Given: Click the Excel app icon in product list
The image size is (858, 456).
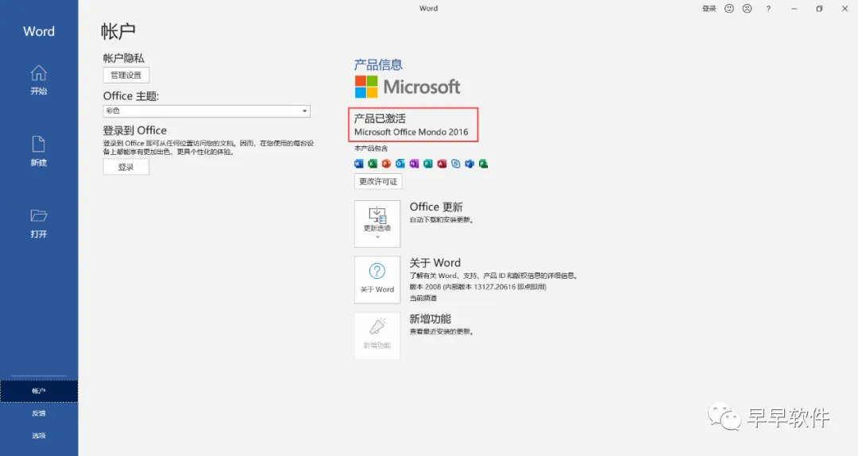Looking at the screenshot, I should 372,163.
